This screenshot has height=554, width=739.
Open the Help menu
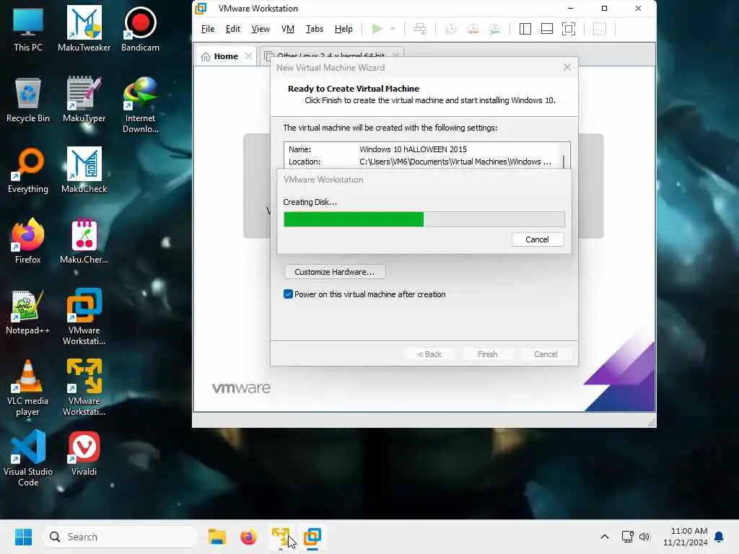(x=344, y=29)
